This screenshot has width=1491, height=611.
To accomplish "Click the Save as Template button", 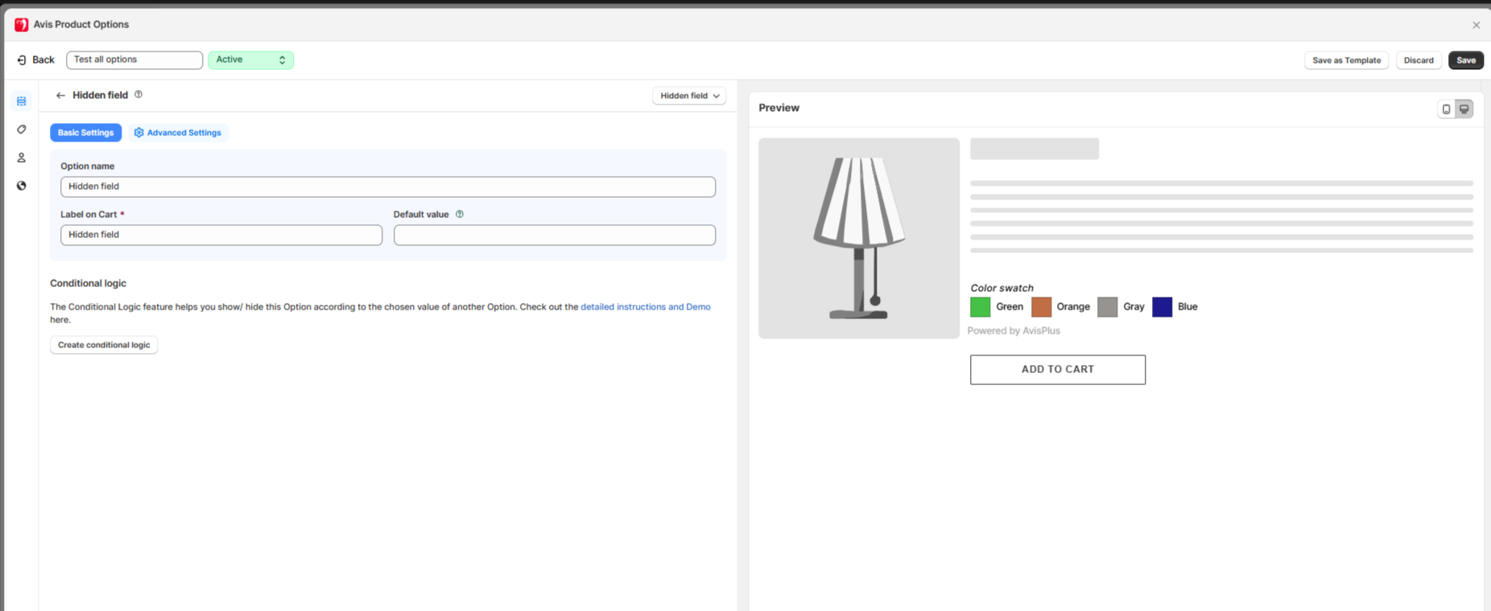I will tap(1346, 60).
